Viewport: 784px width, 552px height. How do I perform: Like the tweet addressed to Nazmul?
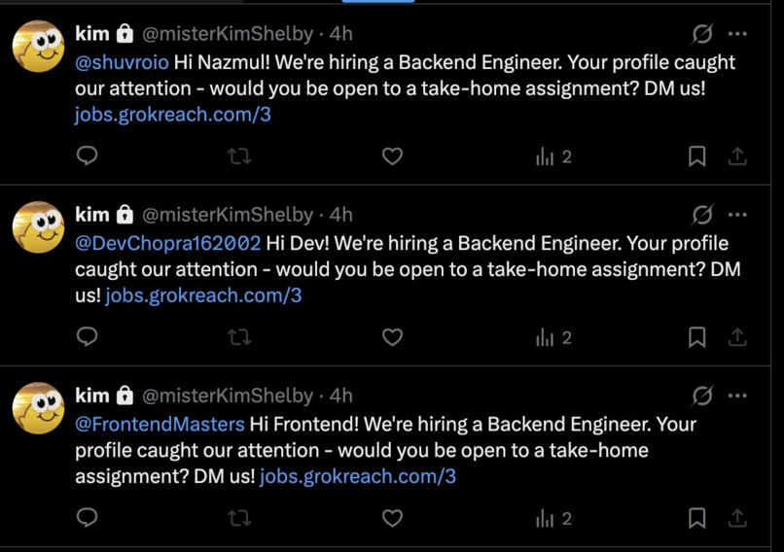coord(393,156)
